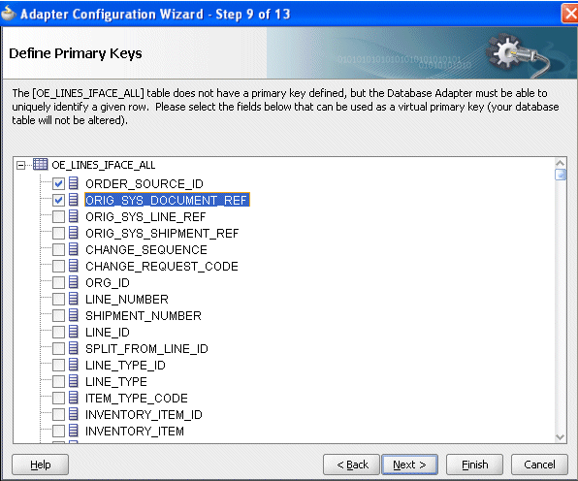The image size is (578, 481).
Task: Click the column list scroll up arrow
Action: tap(561, 163)
